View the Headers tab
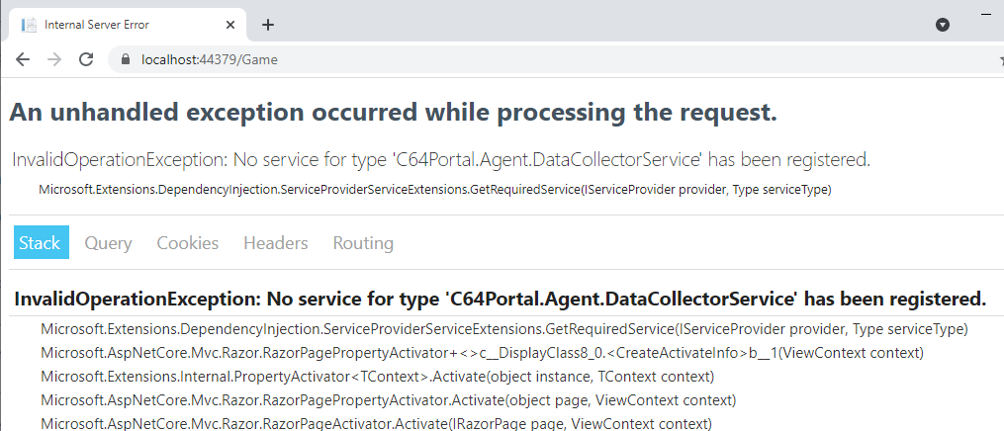Image resolution: width=1004 pixels, height=431 pixels. click(x=275, y=243)
